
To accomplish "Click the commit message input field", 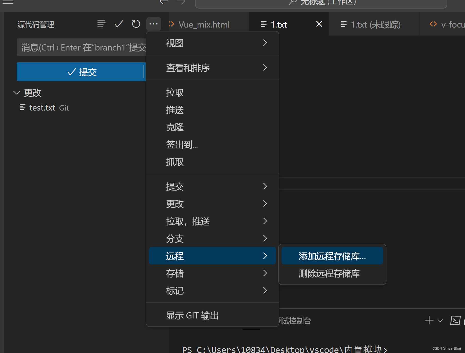I will (81, 47).
